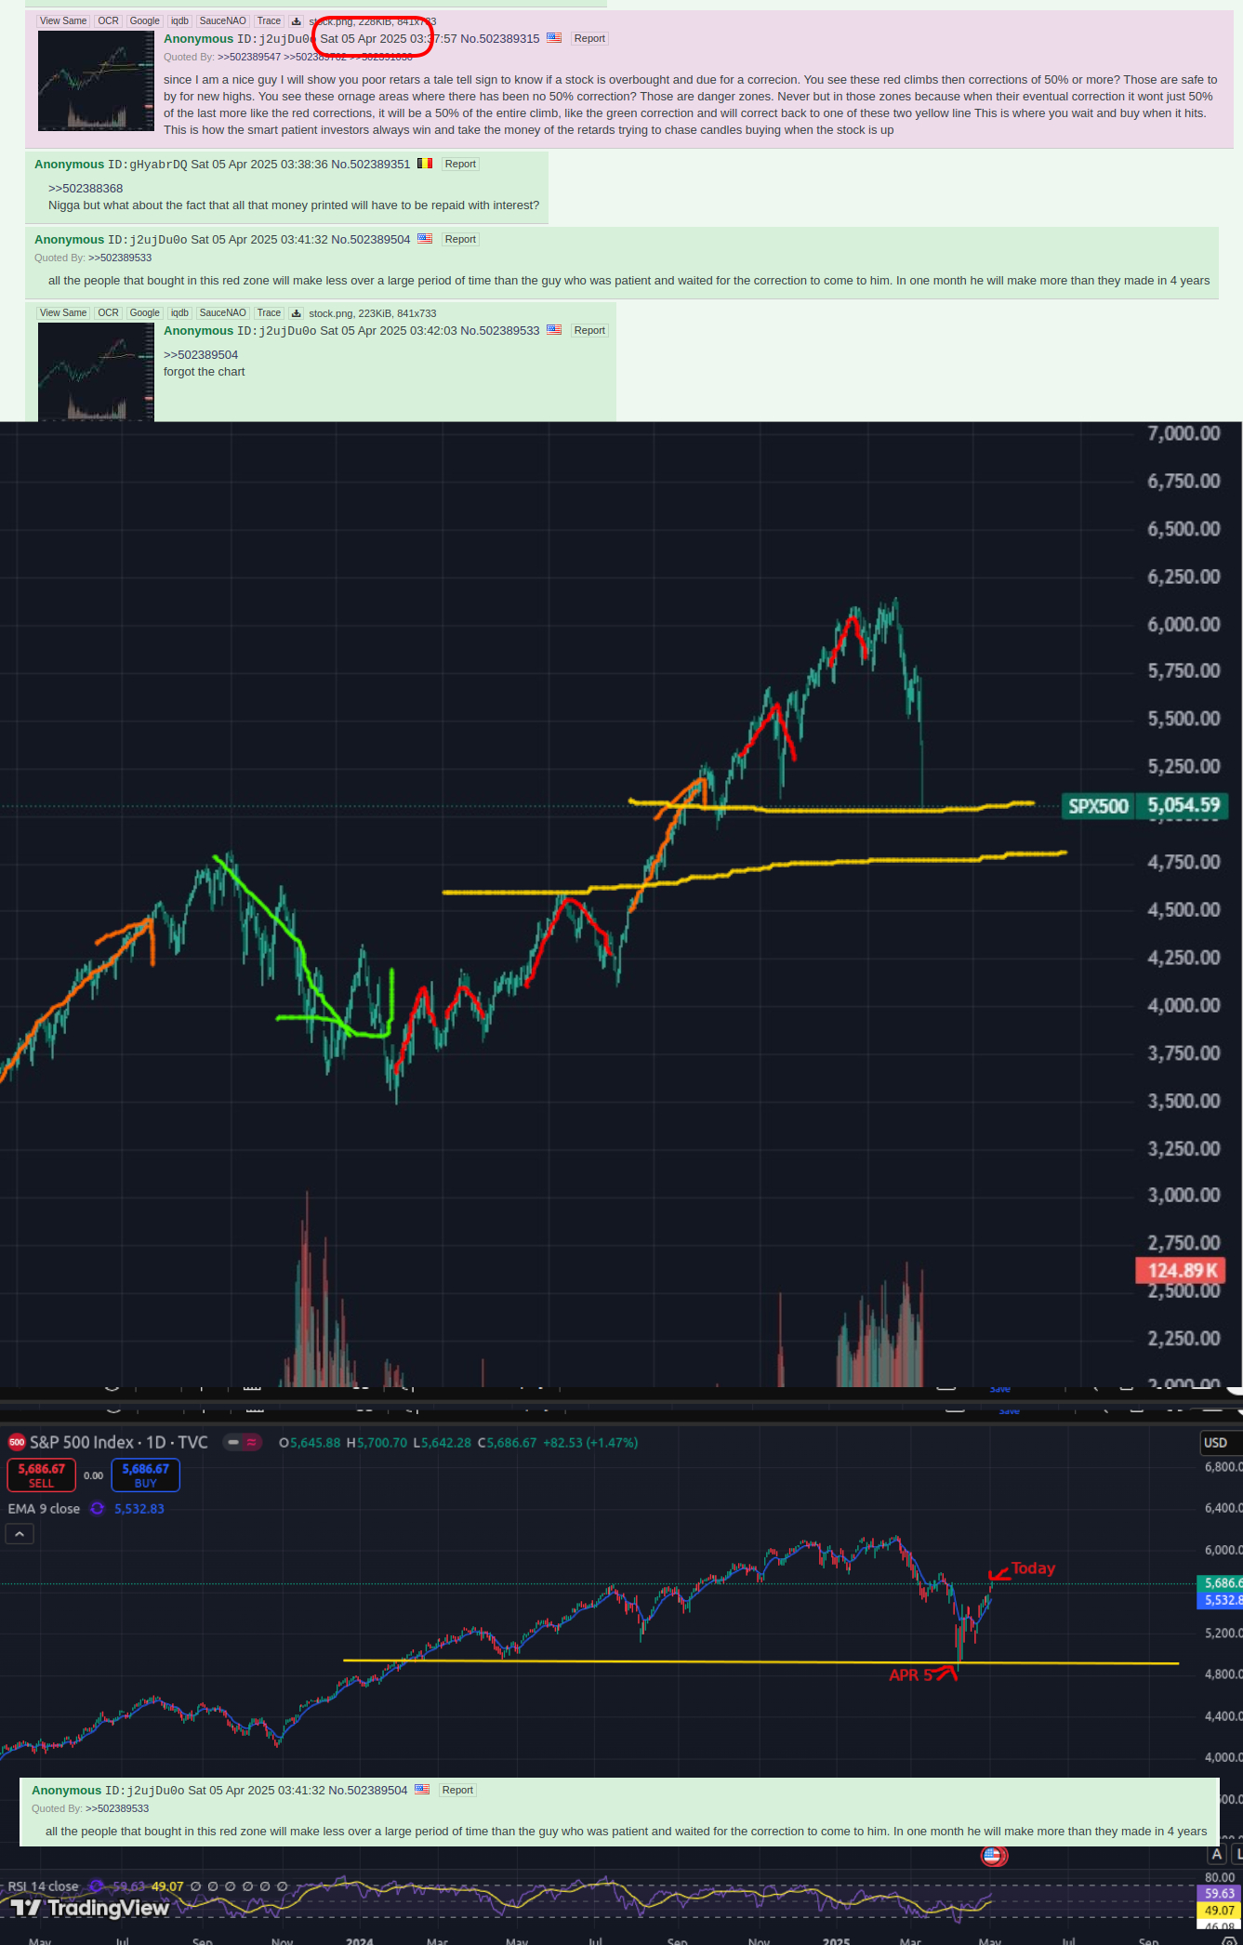Screen dimensions: 1243x1945
Task: Click Trace on 223KiB image post
Action: click(x=269, y=313)
